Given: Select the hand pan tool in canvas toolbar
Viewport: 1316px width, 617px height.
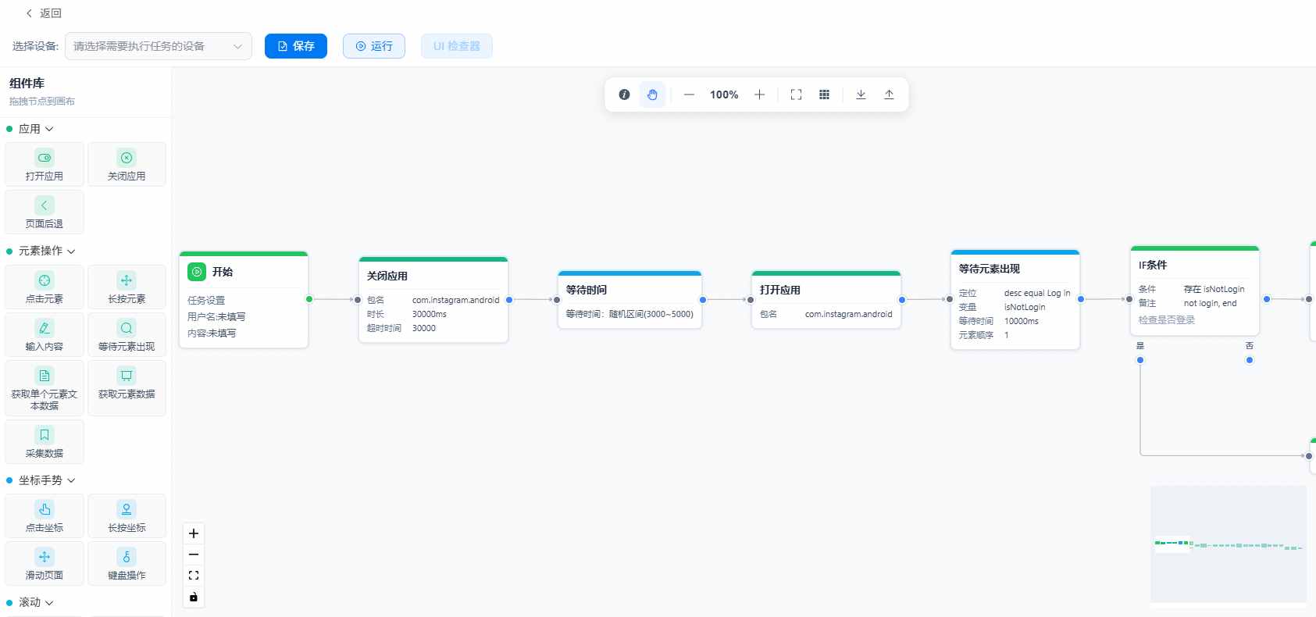Looking at the screenshot, I should [652, 95].
